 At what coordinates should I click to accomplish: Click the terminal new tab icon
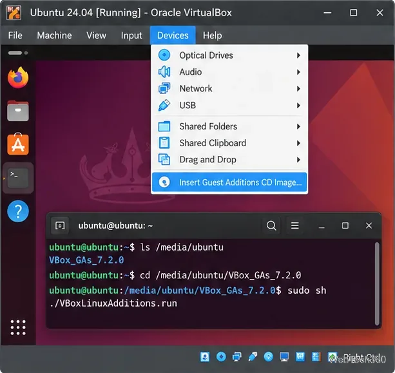coord(60,225)
